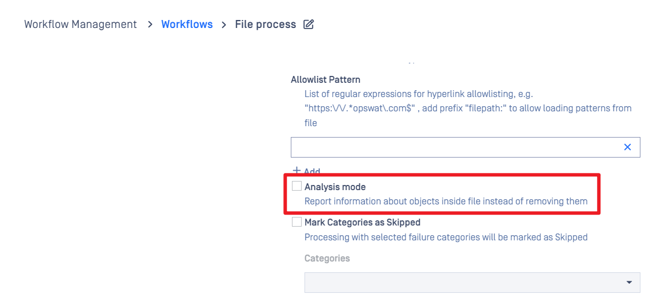Click the Categories label above dropdown
The height and width of the screenshot is (306, 665).
pyautogui.click(x=327, y=258)
